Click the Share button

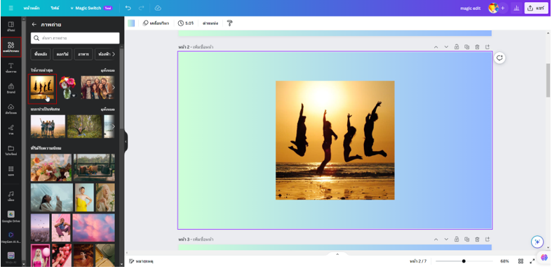tap(536, 8)
